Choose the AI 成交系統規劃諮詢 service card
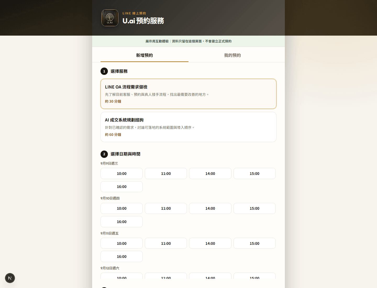The height and width of the screenshot is (288, 377). click(188, 127)
